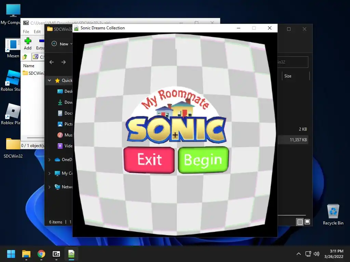Open My Computer desktop icon

point(13,14)
